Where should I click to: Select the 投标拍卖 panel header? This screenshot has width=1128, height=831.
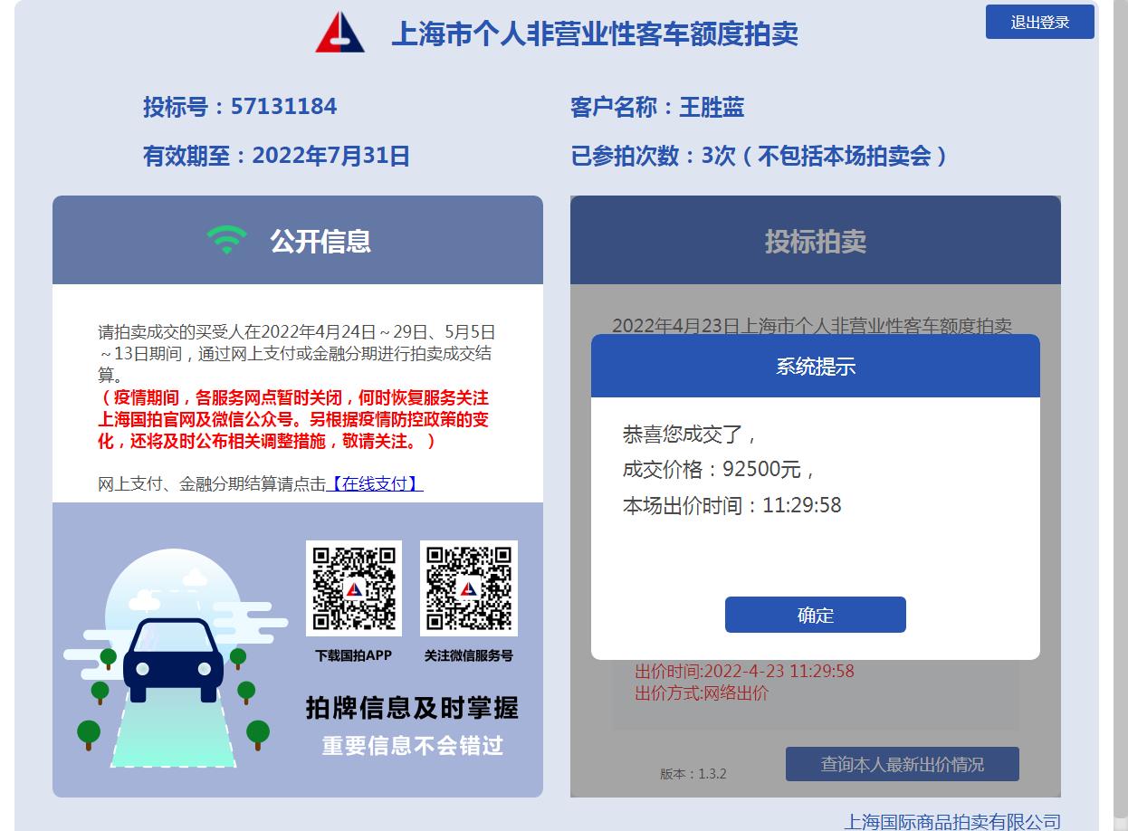click(x=816, y=240)
